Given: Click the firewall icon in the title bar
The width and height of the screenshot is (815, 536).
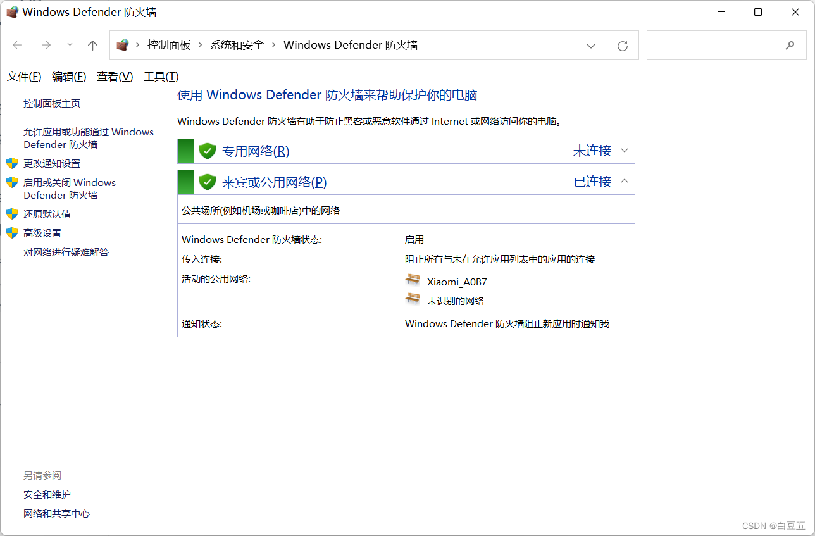Looking at the screenshot, I should (12, 12).
